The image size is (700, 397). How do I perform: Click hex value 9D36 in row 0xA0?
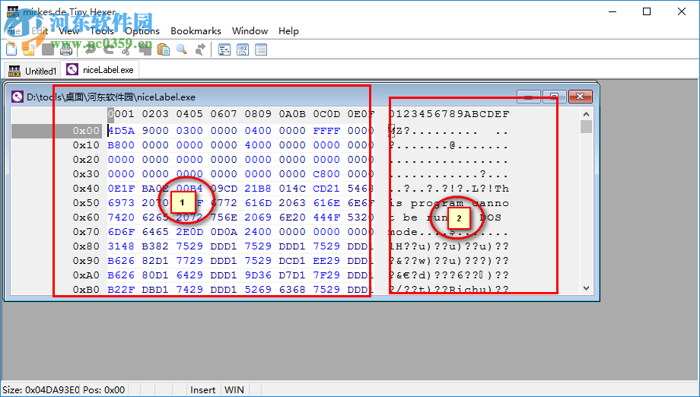click(258, 275)
